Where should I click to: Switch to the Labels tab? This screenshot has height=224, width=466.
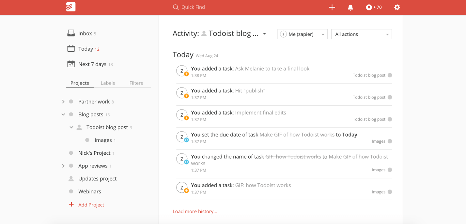tap(108, 83)
